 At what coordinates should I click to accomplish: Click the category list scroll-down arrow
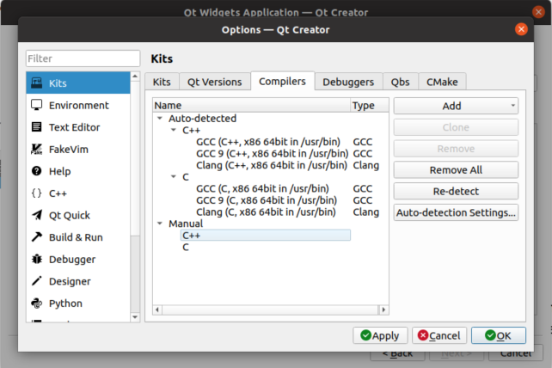(135, 317)
